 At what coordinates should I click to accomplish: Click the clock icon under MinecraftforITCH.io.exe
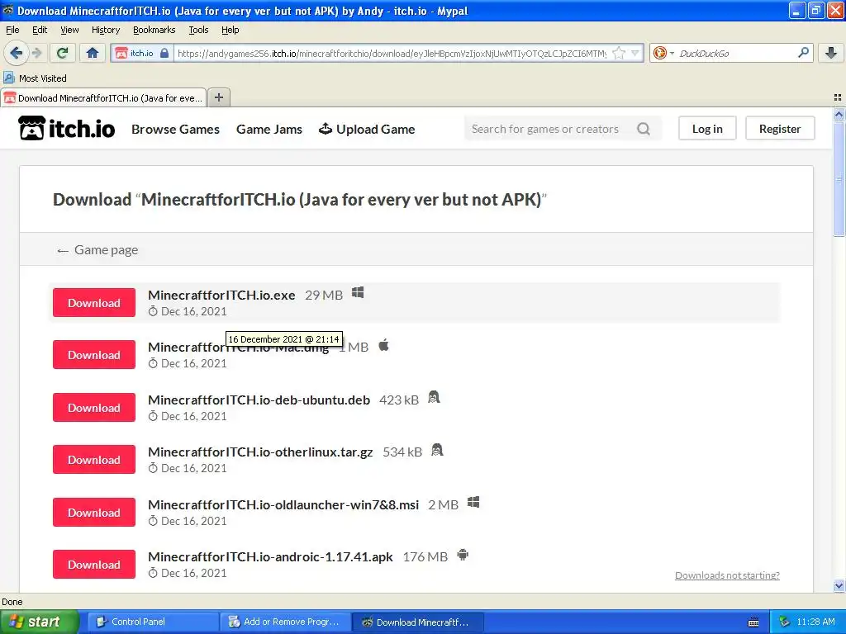pyautogui.click(x=153, y=311)
